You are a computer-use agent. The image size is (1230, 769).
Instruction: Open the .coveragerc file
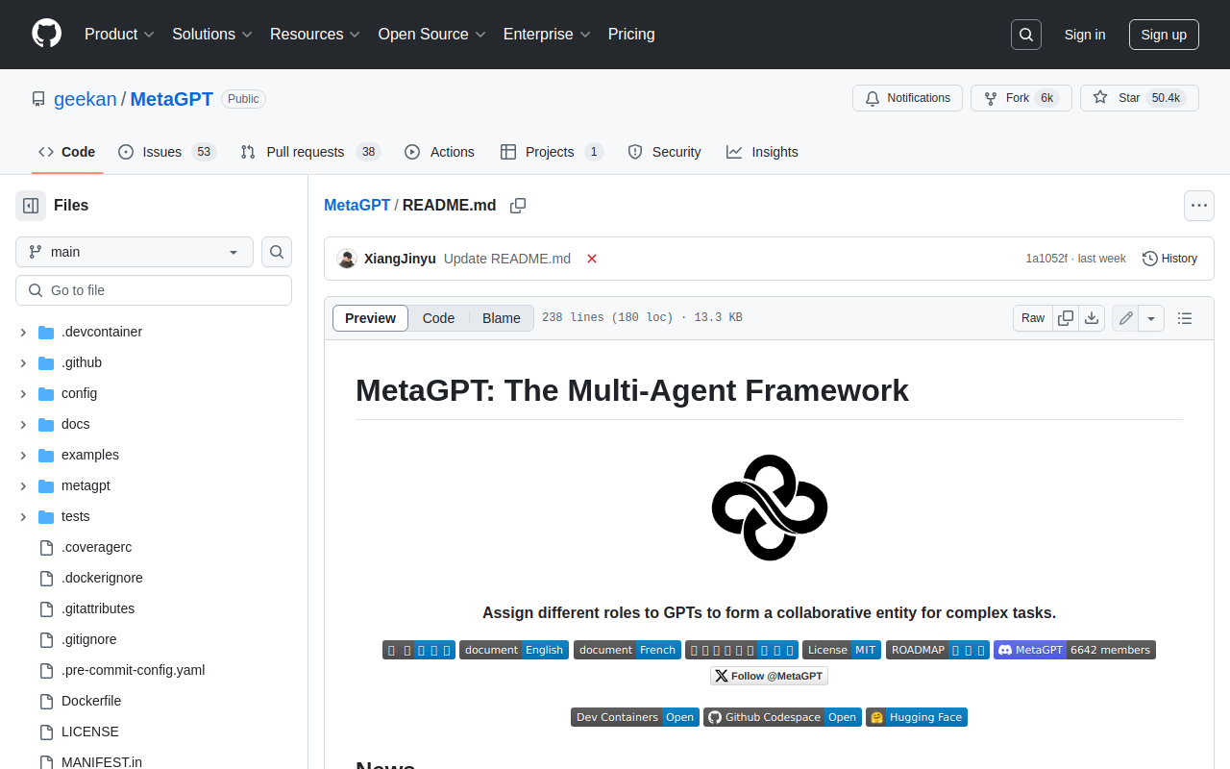coord(96,547)
